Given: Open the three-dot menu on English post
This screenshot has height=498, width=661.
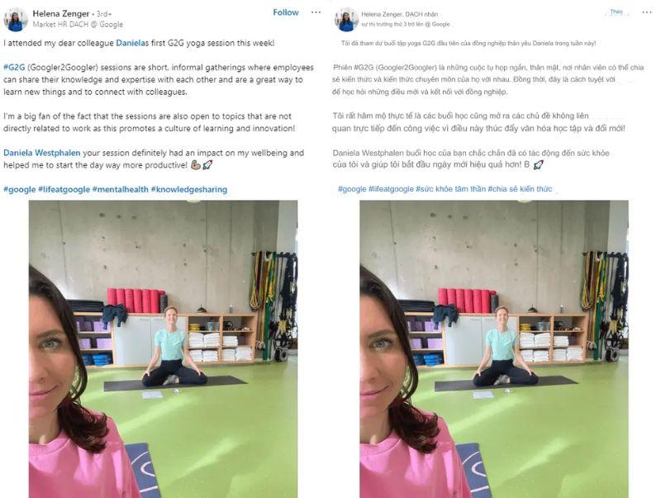Looking at the screenshot, I should [316, 12].
